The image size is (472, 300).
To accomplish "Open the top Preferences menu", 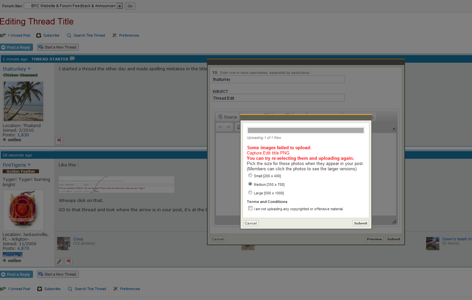I will (129, 35).
